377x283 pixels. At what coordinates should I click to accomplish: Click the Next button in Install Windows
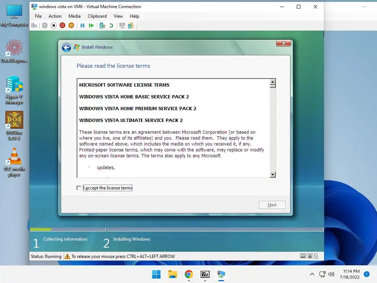coord(272,205)
